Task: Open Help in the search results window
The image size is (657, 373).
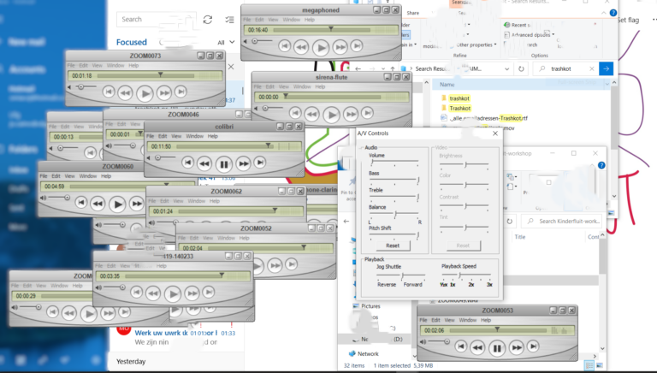Action: pos(613,13)
